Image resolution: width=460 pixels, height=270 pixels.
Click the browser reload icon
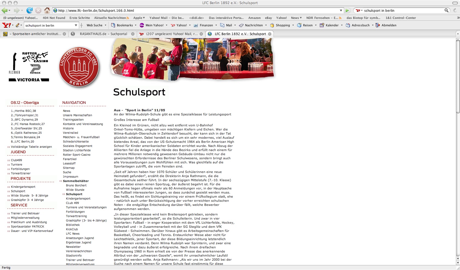click(29, 10)
